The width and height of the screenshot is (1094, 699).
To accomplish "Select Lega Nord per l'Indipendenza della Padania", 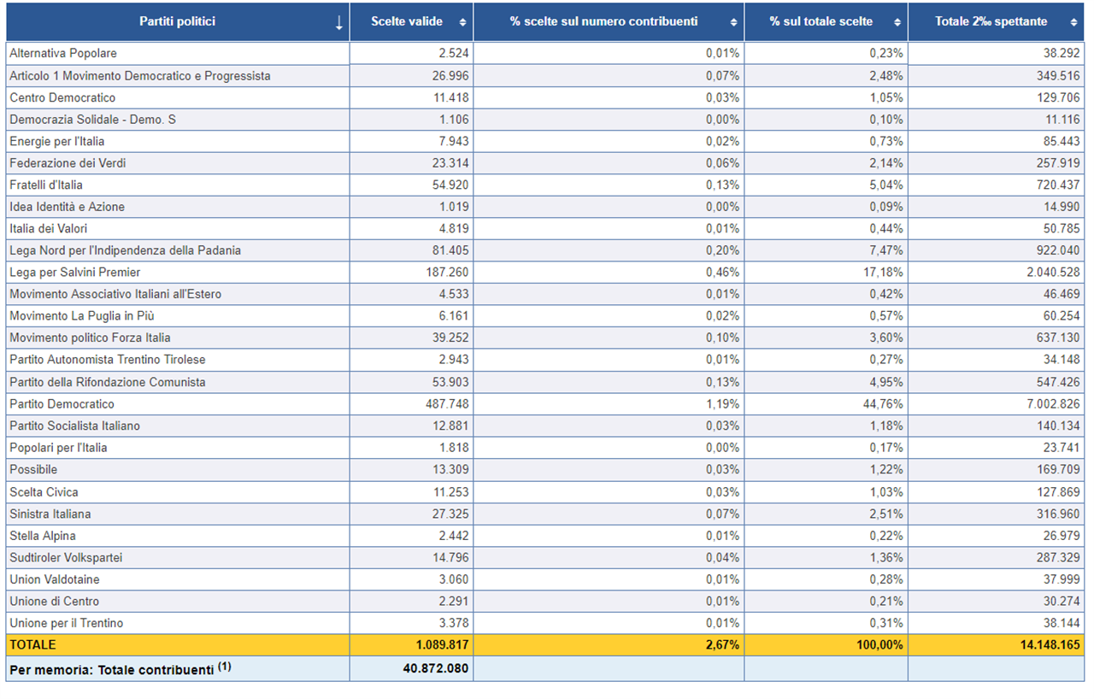I will [125, 250].
